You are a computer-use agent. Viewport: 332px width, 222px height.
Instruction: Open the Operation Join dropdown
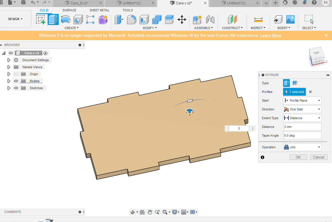coord(302,147)
